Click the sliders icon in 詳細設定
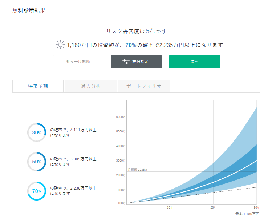 (125, 62)
